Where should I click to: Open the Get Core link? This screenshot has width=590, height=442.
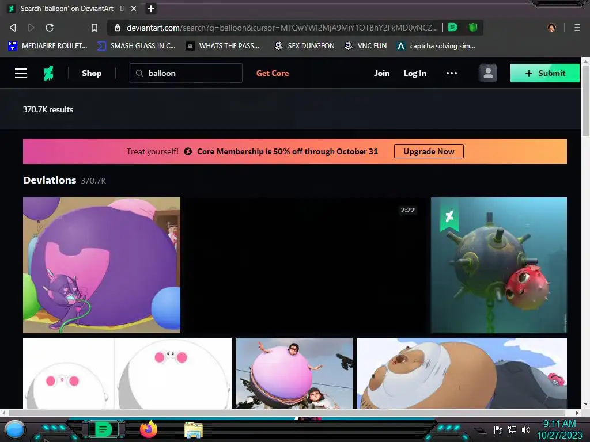(273, 73)
